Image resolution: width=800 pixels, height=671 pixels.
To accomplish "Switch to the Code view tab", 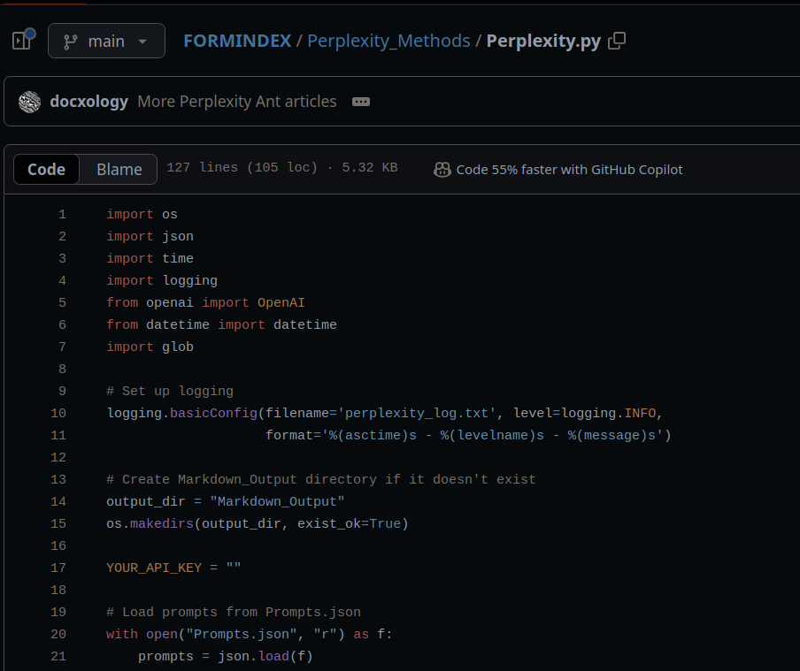I will coord(46,170).
